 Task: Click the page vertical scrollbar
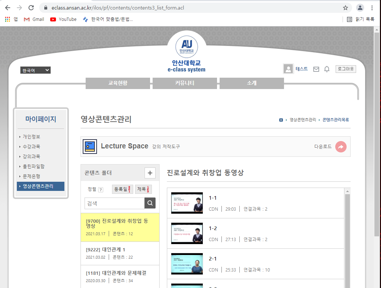click(377, 134)
